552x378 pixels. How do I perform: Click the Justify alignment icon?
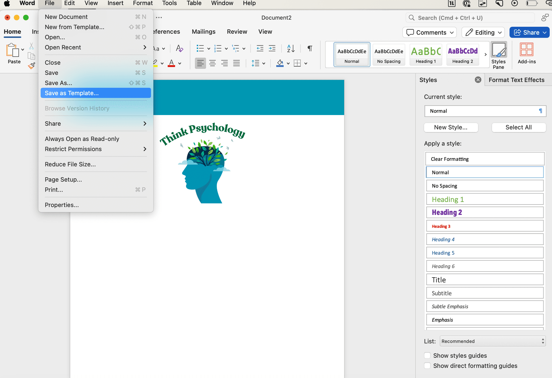(236, 63)
